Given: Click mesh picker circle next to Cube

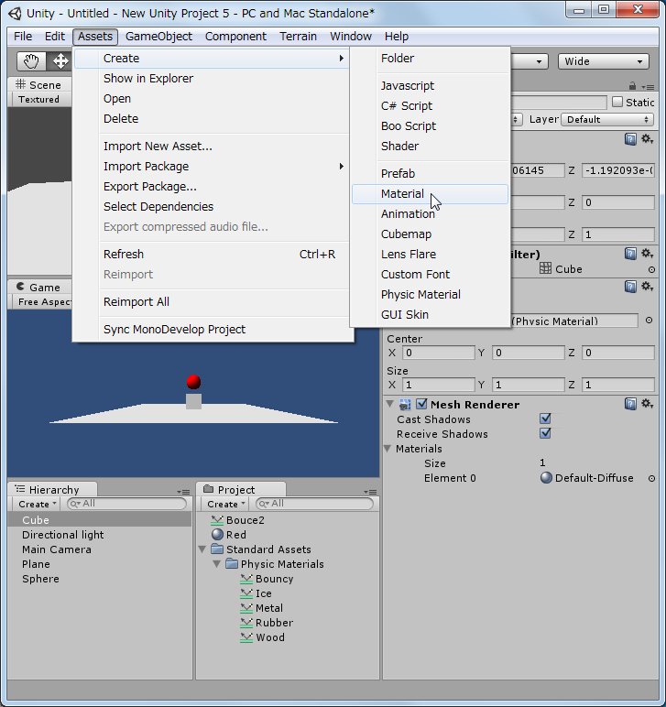Looking at the screenshot, I should pyautogui.click(x=651, y=269).
